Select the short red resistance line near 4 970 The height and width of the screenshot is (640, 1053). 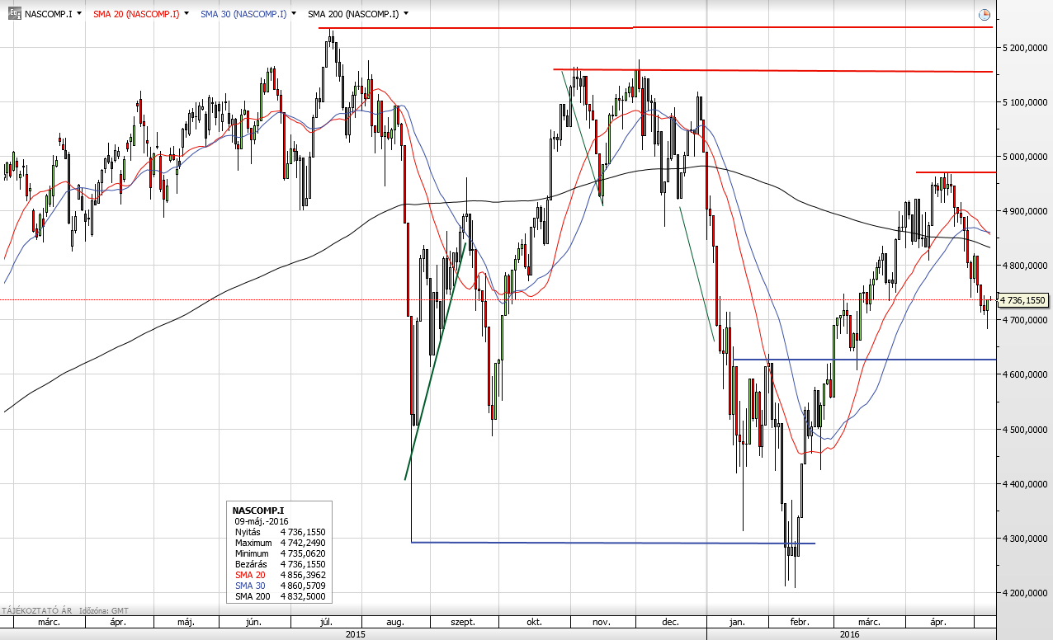(x=956, y=172)
